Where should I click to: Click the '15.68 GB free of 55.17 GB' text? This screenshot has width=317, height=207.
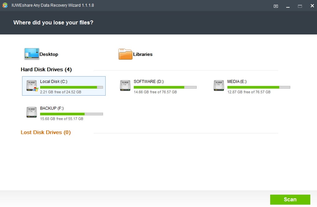(62, 119)
